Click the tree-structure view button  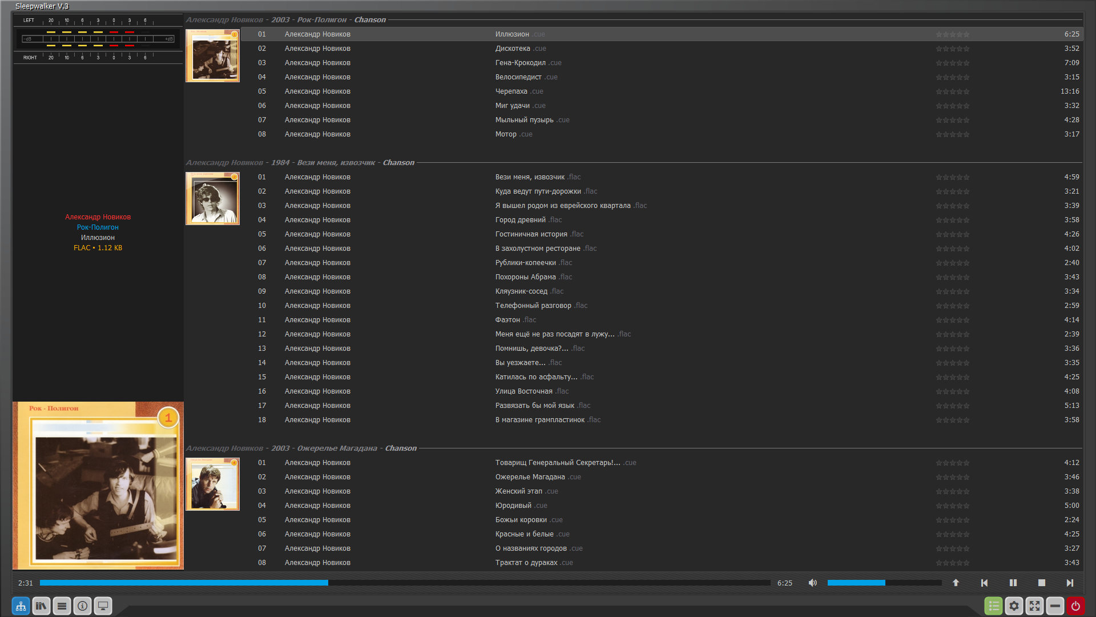tap(21, 606)
